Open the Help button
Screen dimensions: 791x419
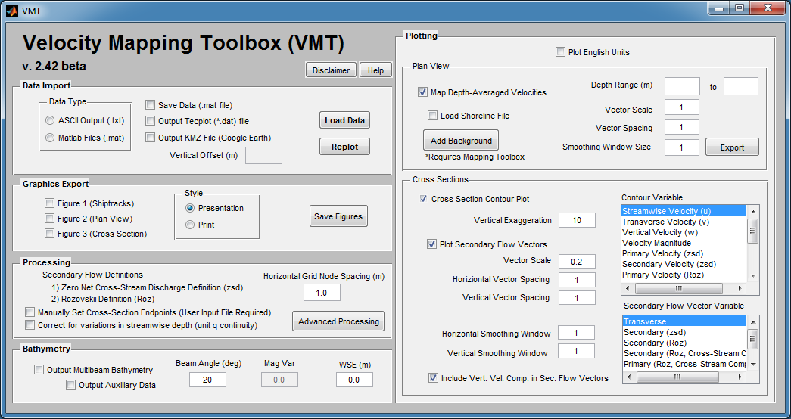pos(375,70)
